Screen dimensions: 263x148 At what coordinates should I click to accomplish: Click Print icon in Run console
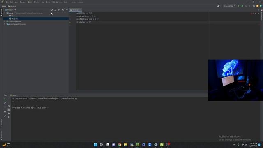coord(9,113)
